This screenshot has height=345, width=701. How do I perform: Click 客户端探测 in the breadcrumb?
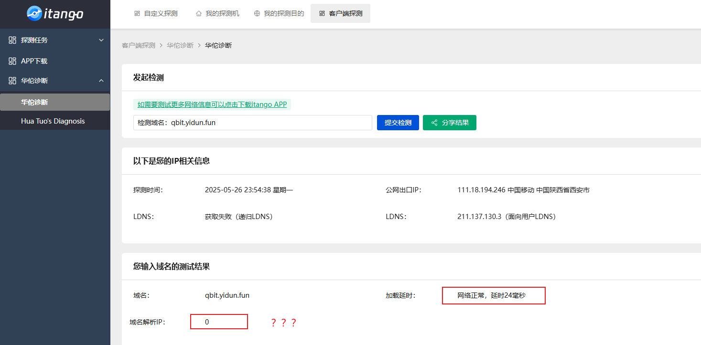click(x=139, y=45)
